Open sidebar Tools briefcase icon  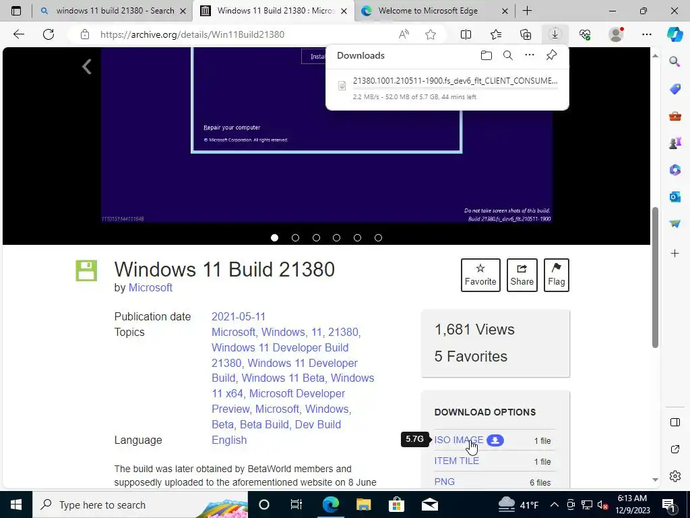[x=675, y=116]
